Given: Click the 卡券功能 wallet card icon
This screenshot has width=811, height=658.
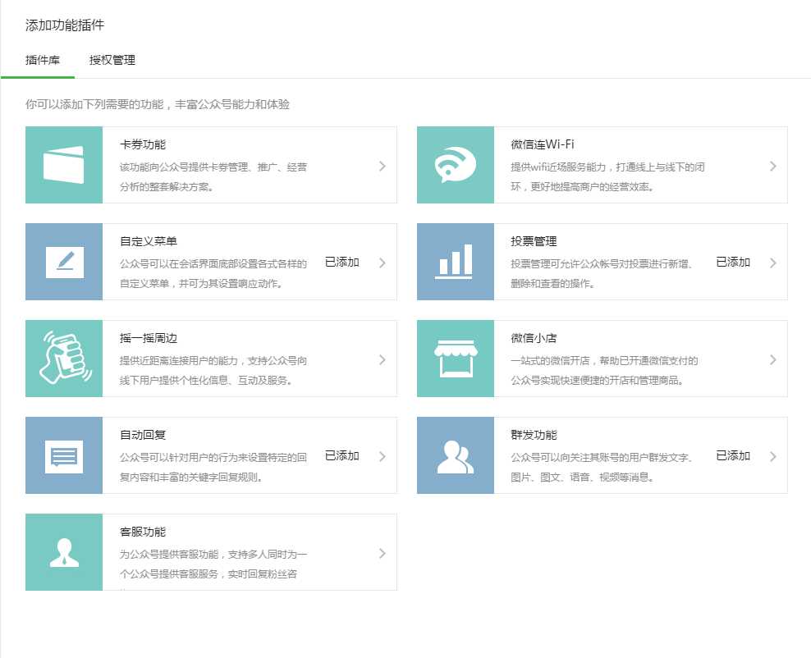Looking at the screenshot, I should point(64,165).
